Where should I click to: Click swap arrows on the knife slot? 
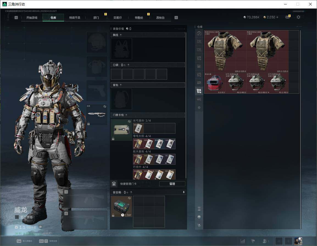click(x=105, y=107)
